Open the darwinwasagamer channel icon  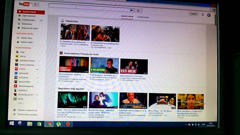tap(15, 86)
